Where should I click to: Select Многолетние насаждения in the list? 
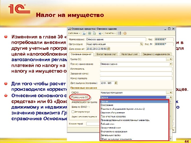(134, 131)
